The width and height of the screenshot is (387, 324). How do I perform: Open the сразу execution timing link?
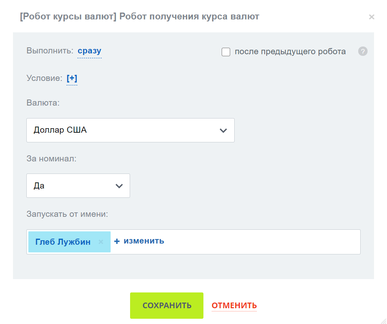90,51
